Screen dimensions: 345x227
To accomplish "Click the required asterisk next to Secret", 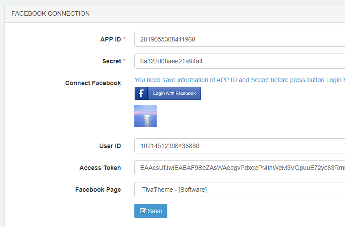I will tap(125, 61).
